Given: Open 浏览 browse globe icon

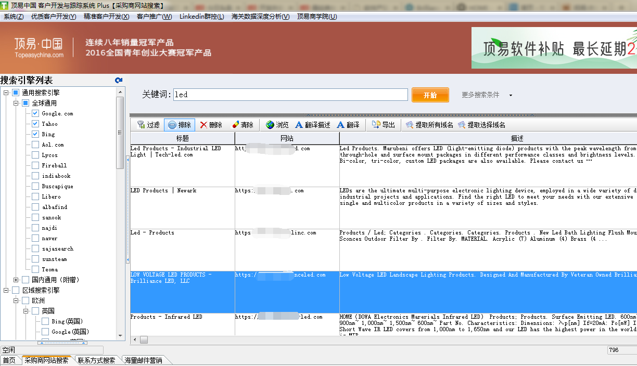Looking at the screenshot, I should tap(270, 125).
